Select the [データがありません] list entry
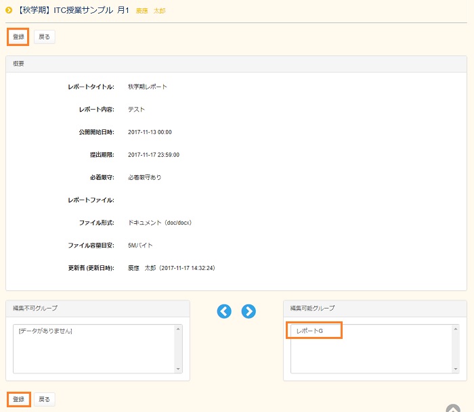Viewport: 474px width, 412px height. (45, 331)
